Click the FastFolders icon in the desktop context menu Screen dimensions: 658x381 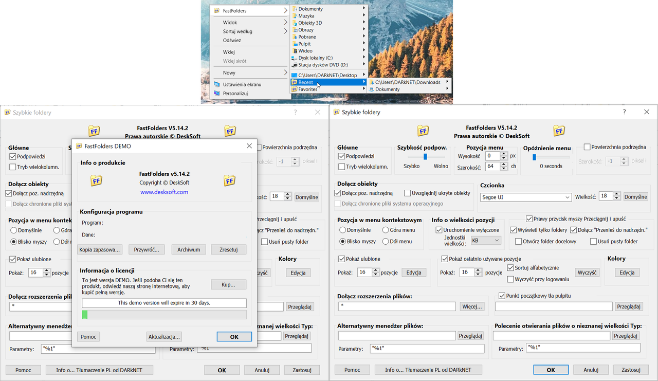pos(217,10)
